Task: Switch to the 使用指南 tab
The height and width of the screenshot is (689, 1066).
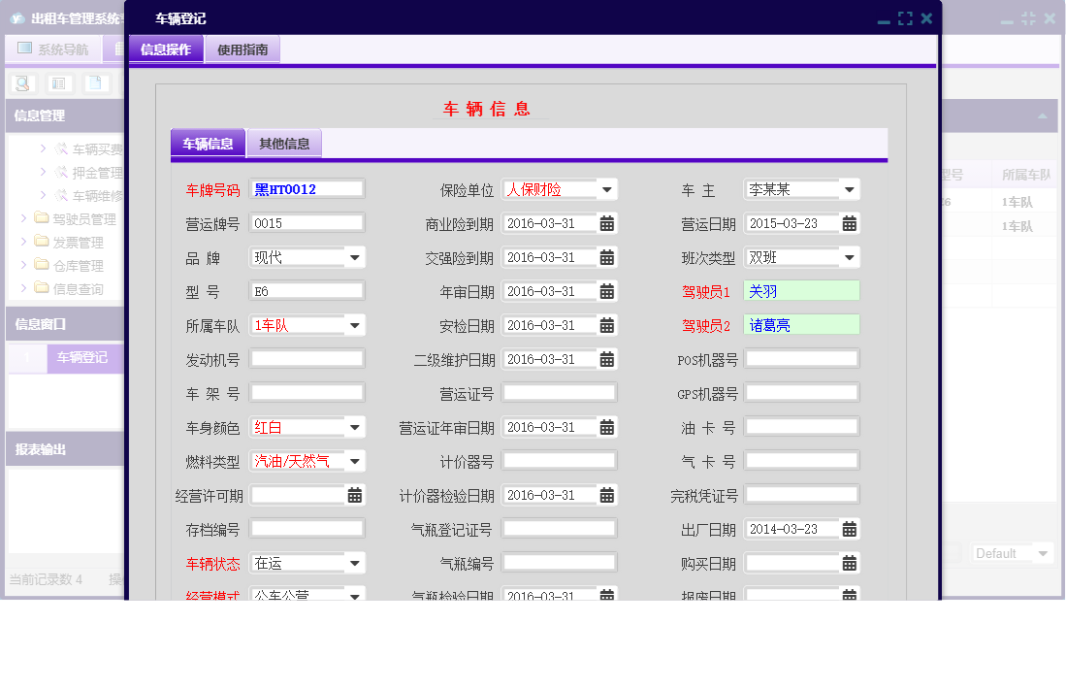Action: [x=242, y=48]
